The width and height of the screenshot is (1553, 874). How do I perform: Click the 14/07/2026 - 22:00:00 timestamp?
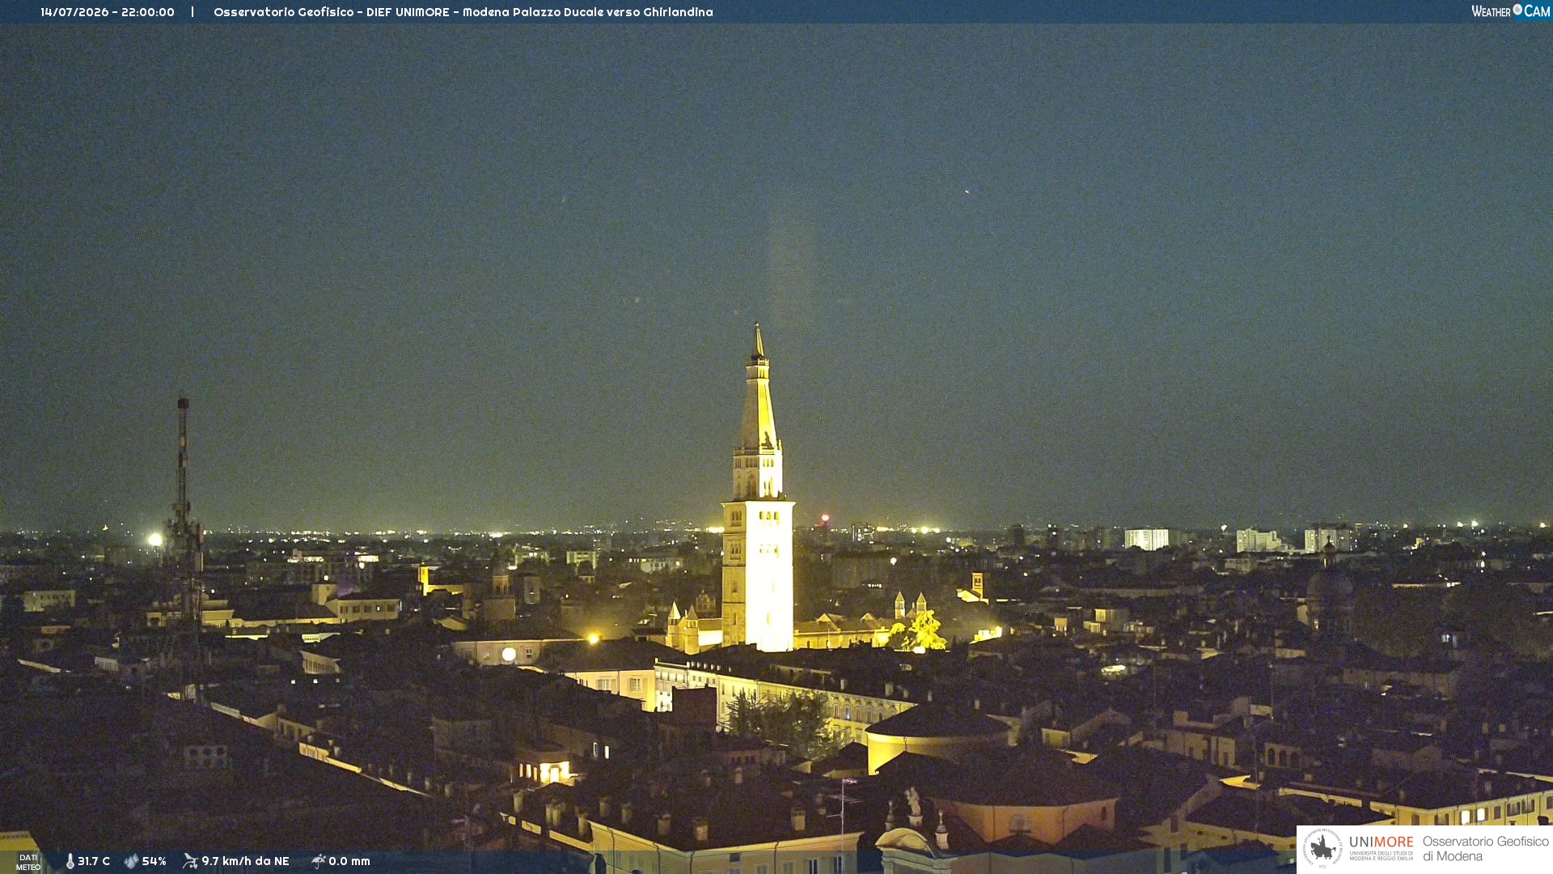coord(108,12)
